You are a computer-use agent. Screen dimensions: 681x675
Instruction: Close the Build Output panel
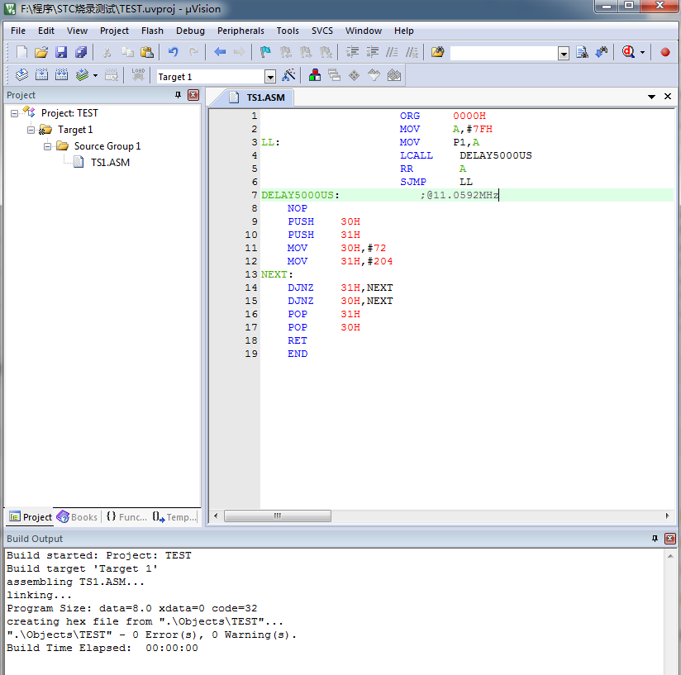(x=670, y=539)
